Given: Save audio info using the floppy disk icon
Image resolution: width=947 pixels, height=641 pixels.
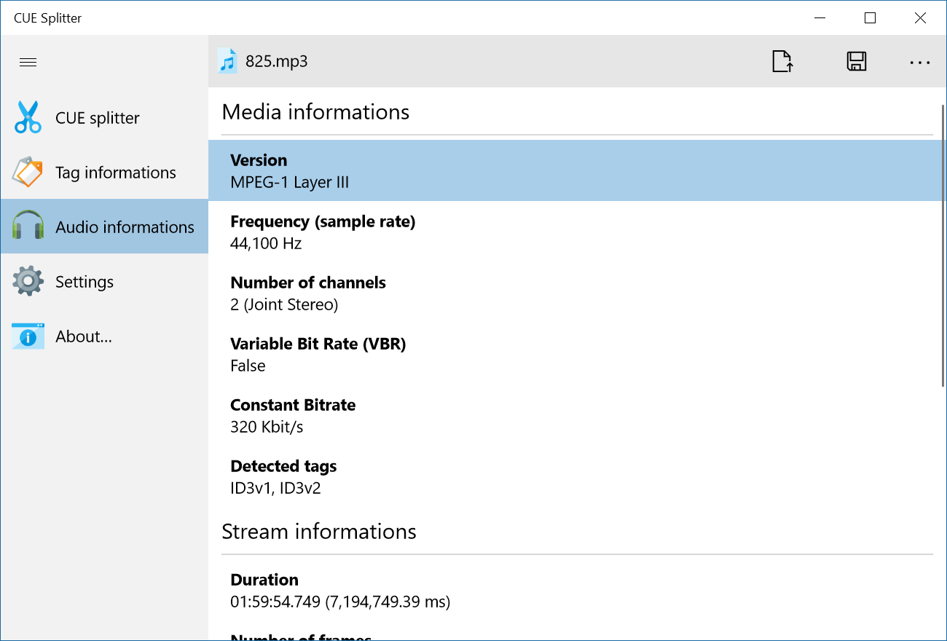Looking at the screenshot, I should 857,62.
